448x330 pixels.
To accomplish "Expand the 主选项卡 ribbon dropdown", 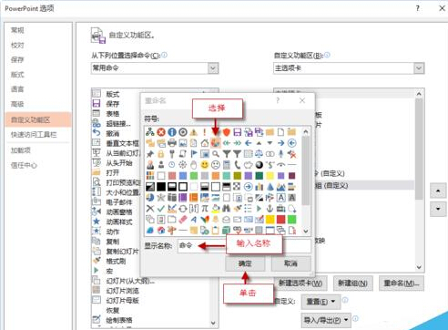I will pos(349,68).
